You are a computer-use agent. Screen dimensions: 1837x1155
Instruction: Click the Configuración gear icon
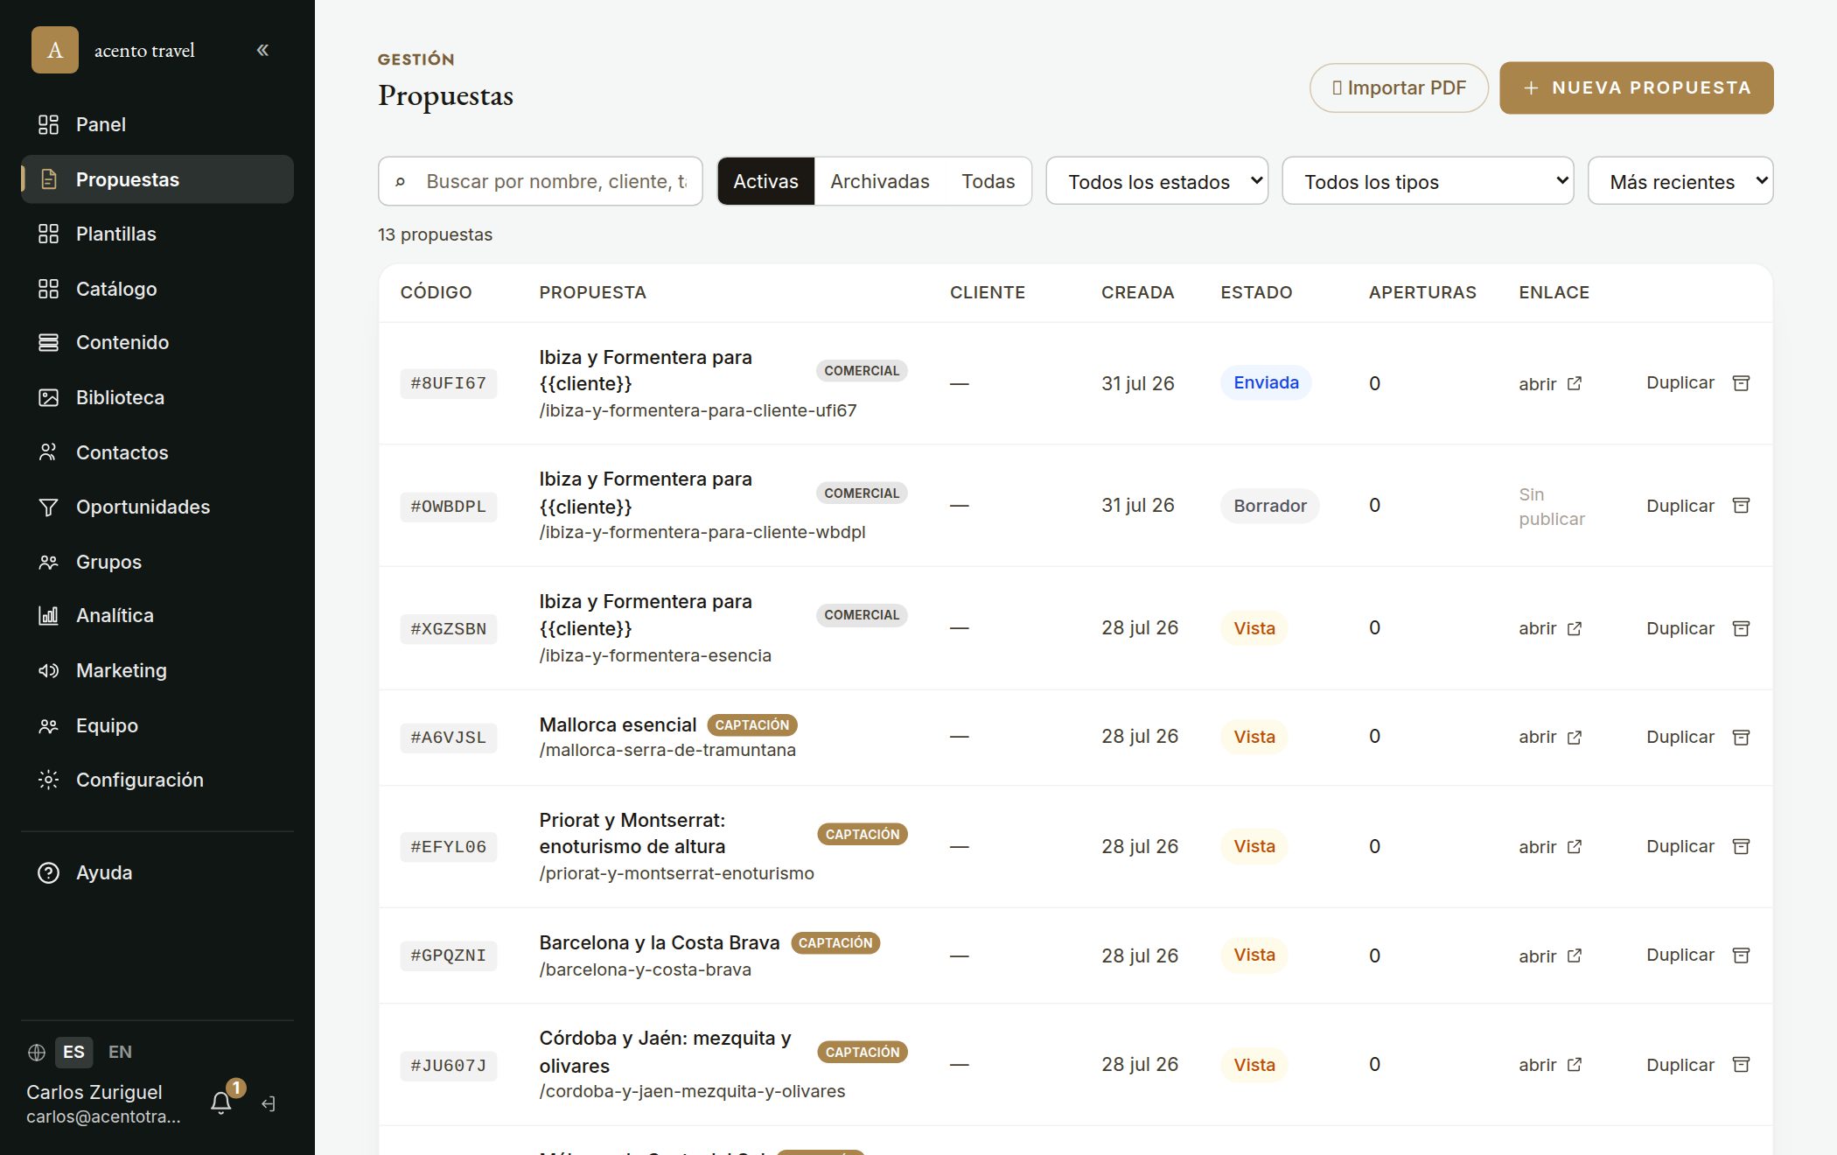pos(48,780)
